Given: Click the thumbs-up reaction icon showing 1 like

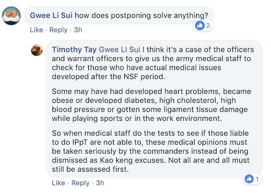Looking at the screenshot, I should point(249,179).
